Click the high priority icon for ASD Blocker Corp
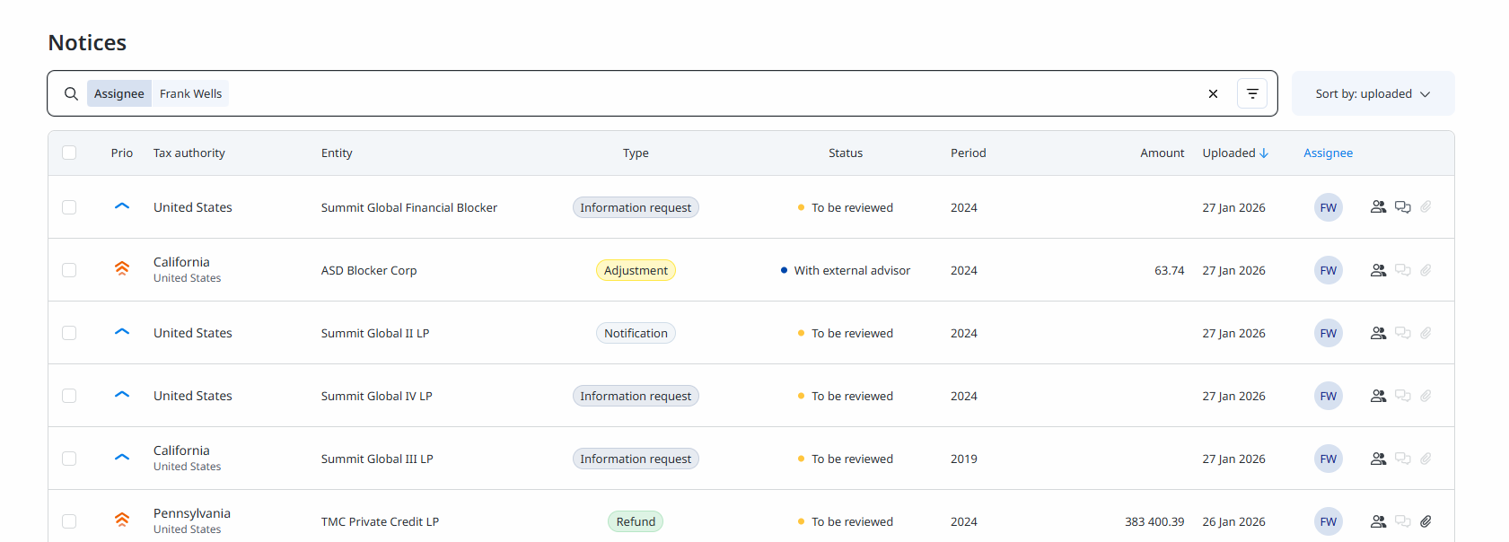 click(x=122, y=269)
